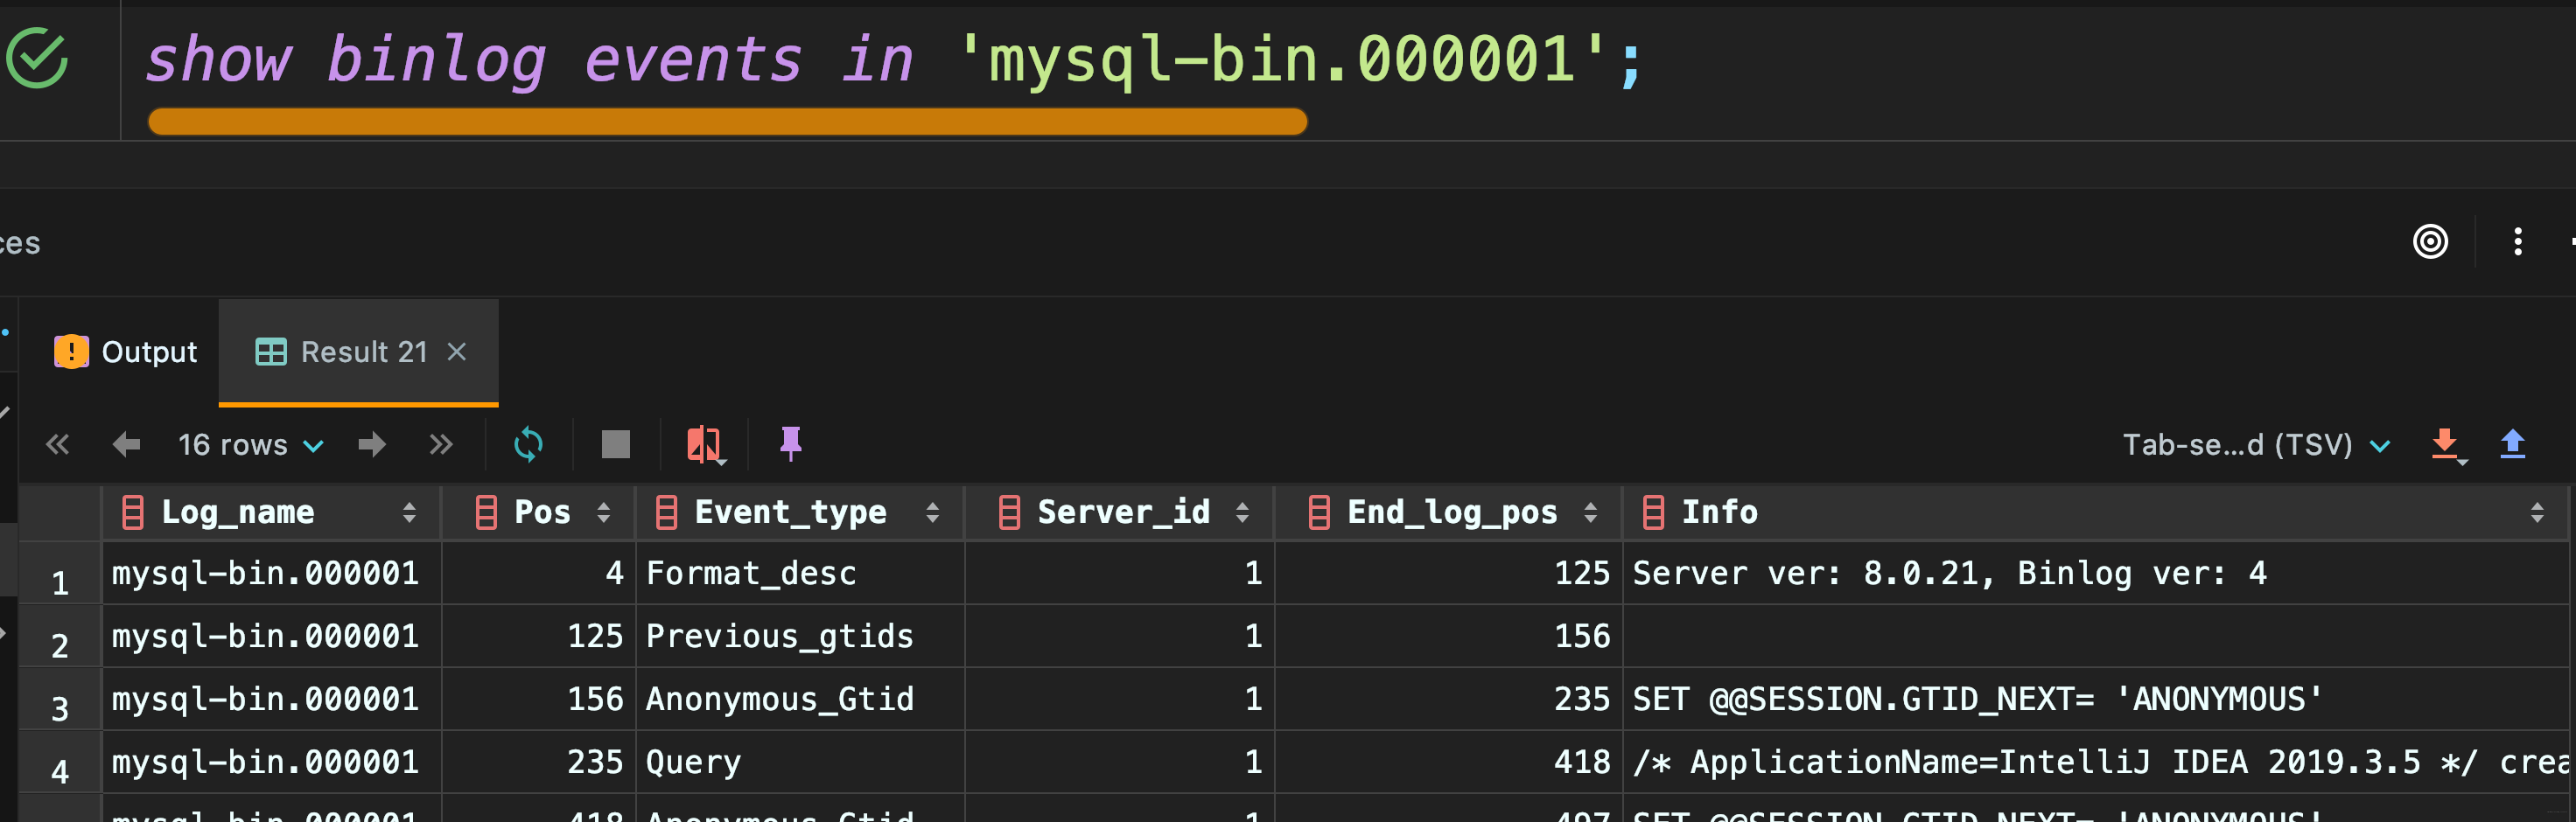Click the Info column sort arrows
The height and width of the screenshot is (822, 2576).
pos(2537,513)
